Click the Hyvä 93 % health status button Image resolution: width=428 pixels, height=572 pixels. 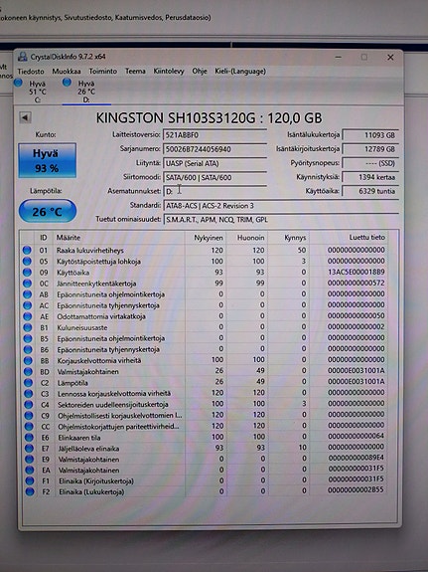tap(48, 160)
